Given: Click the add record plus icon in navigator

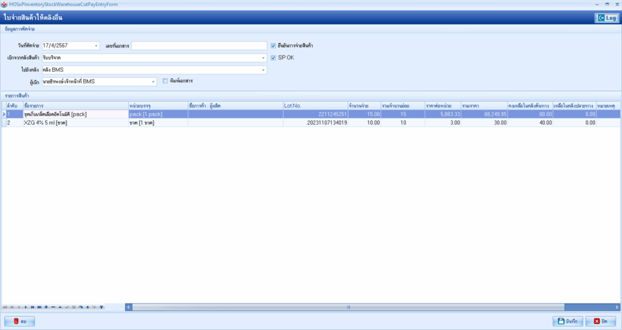Looking at the screenshot, I should click(x=46, y=307).
